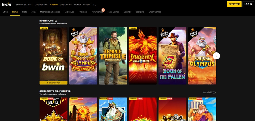This screenshot has height=121, width=255.
Task: Switch to the Jackpots tab
Action: pyautogui.click(x=140, y=12)
